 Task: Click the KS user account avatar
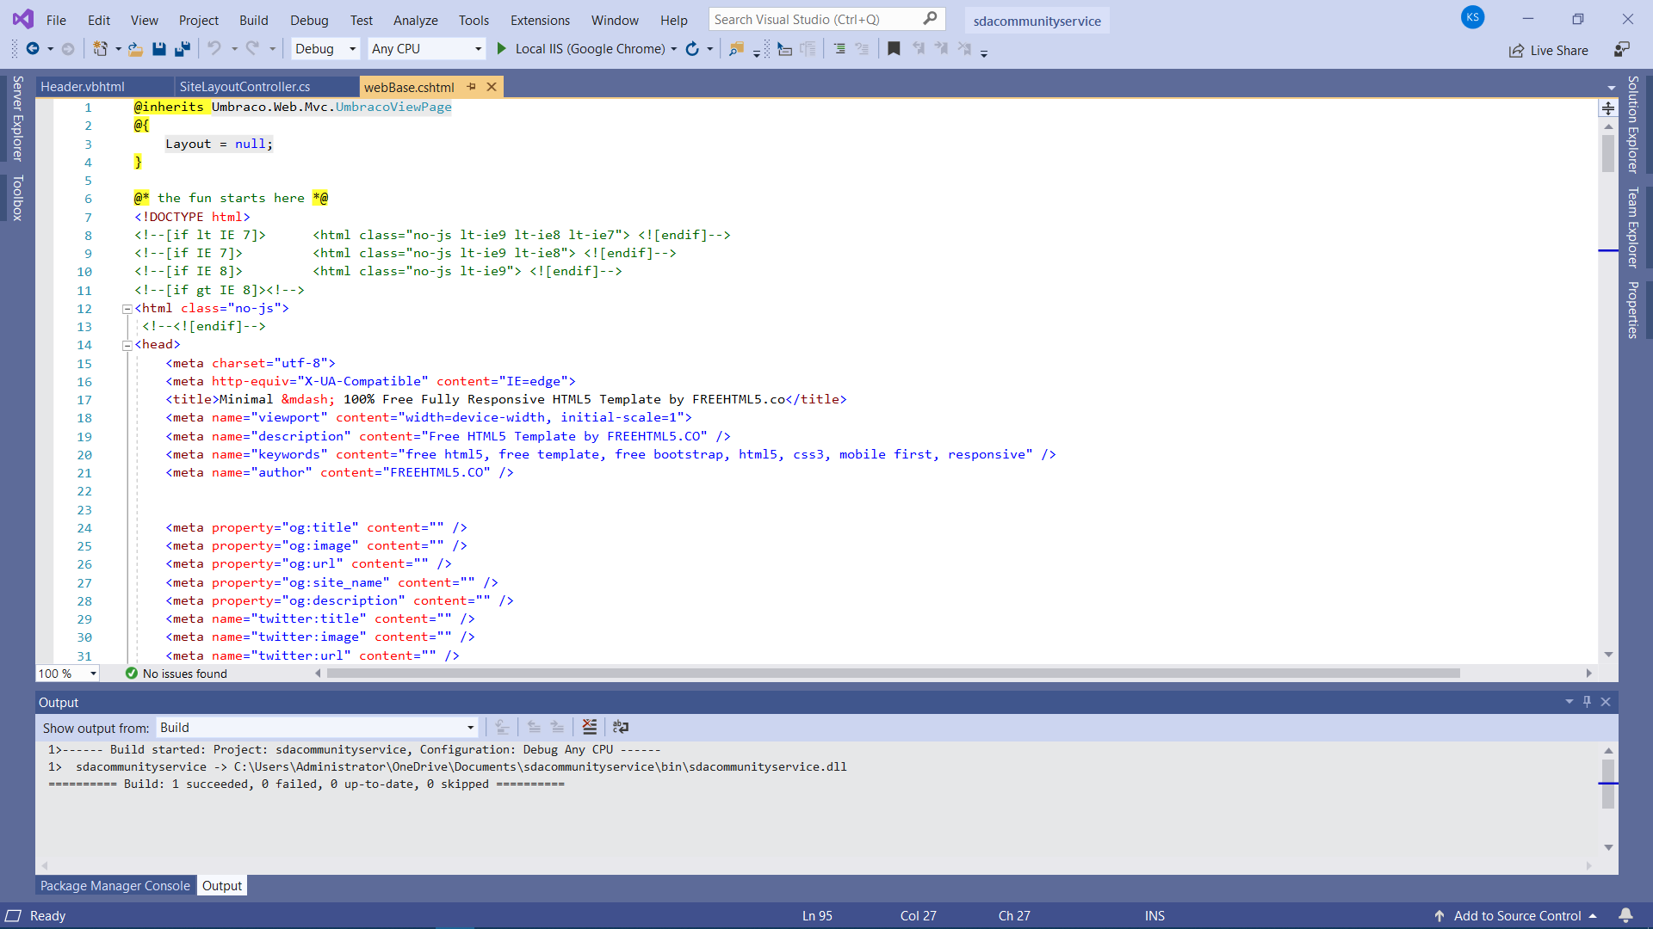tap(1472, 17)
